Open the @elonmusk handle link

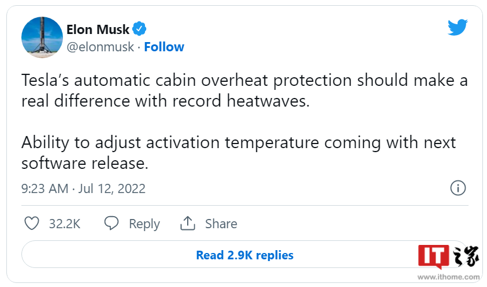(x=101, y=47)
